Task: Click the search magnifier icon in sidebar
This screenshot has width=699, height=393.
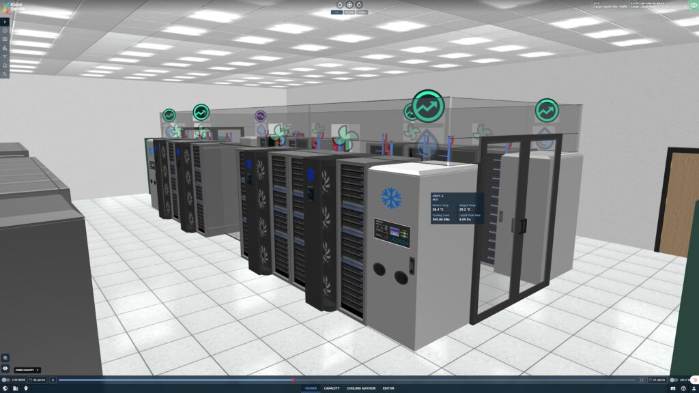Action: [x=5, y=74]
